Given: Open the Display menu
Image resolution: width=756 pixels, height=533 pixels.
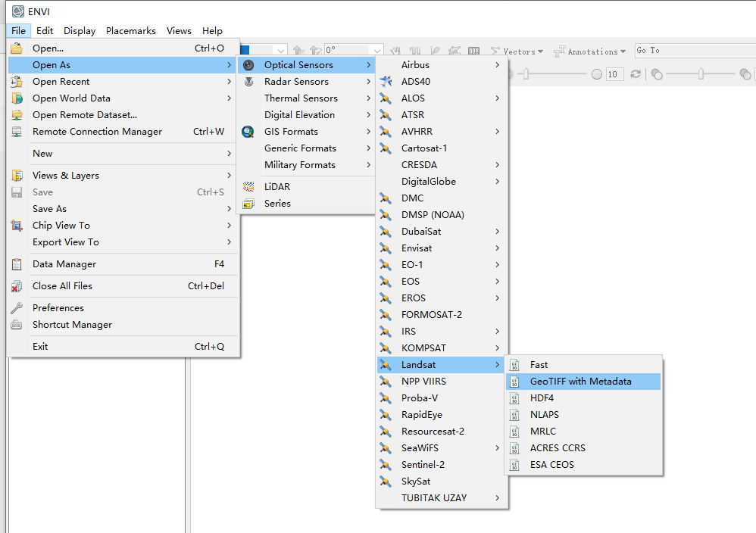Looking at the screenshot, I should tap(80, 31).
